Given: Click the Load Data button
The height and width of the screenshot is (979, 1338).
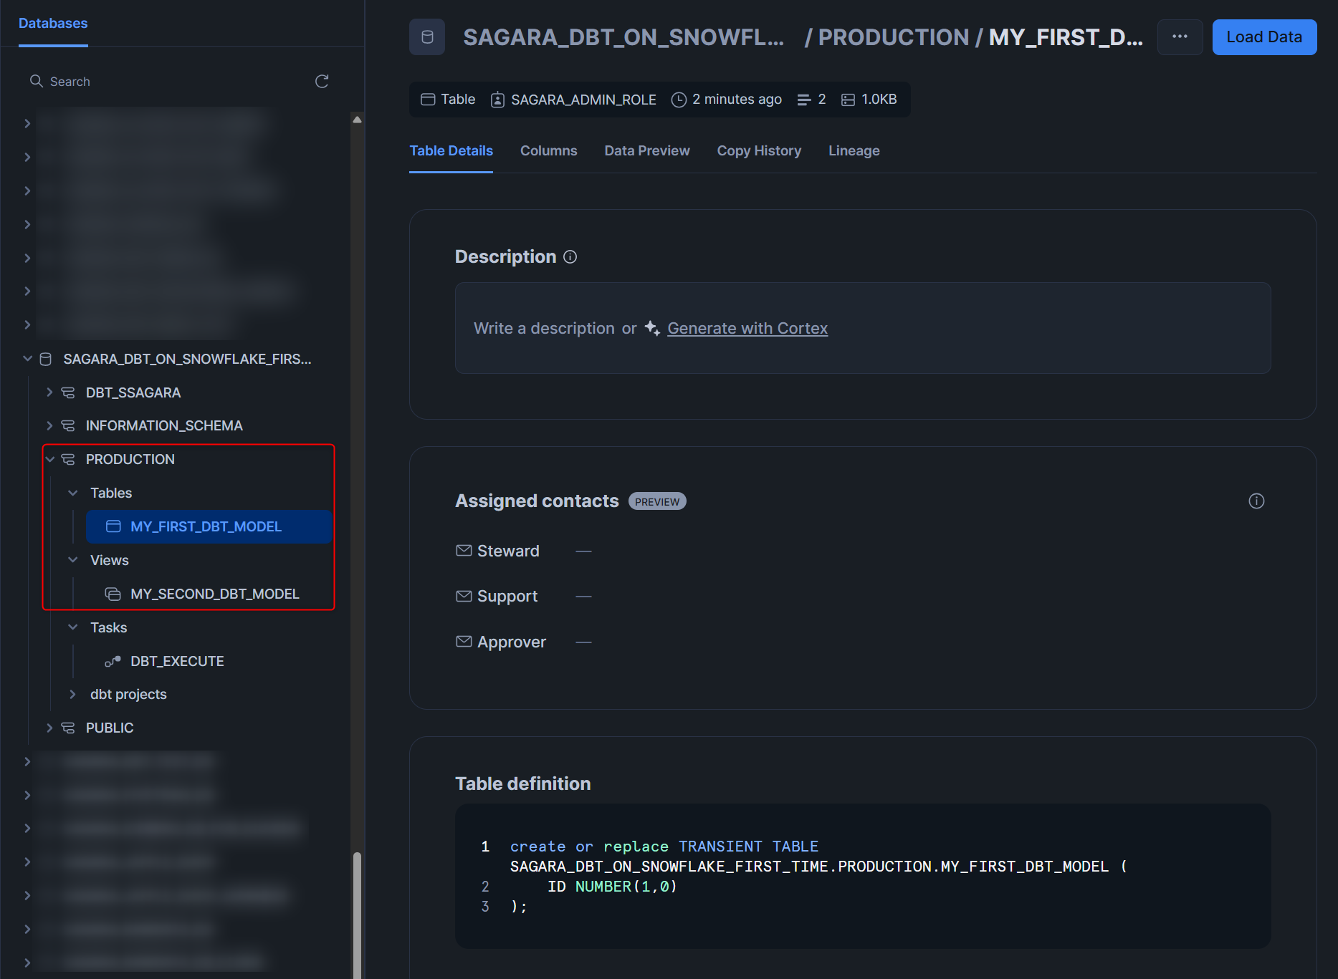Looking at the screenshot, I should (x=1264, y=37).
